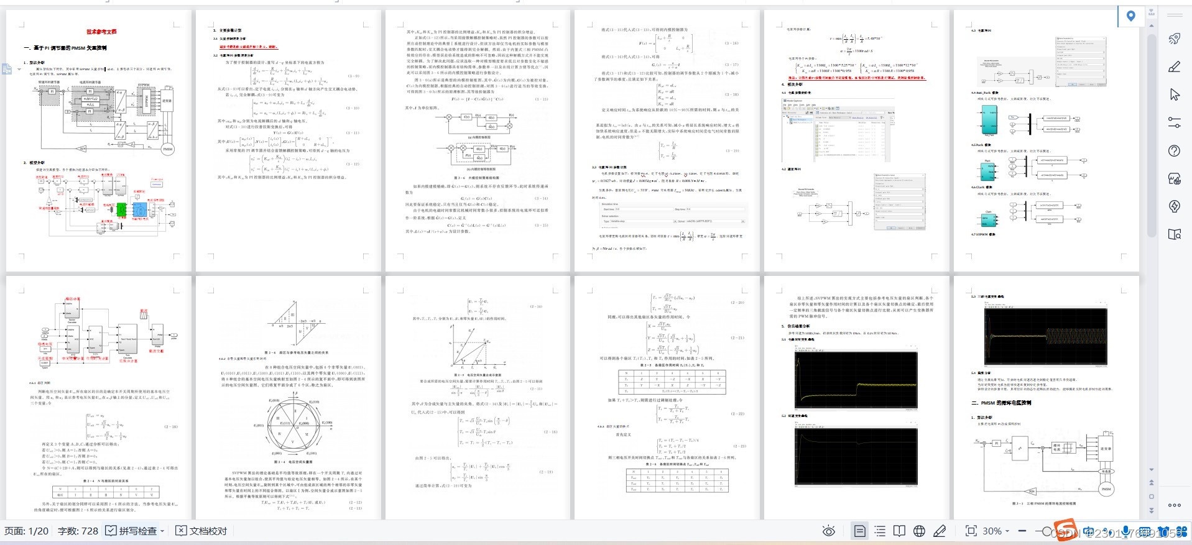The height and width of the screenshot is (545, 1192).
Task: Toggle eye protection mode in status bar
Action: coord(828,531)
